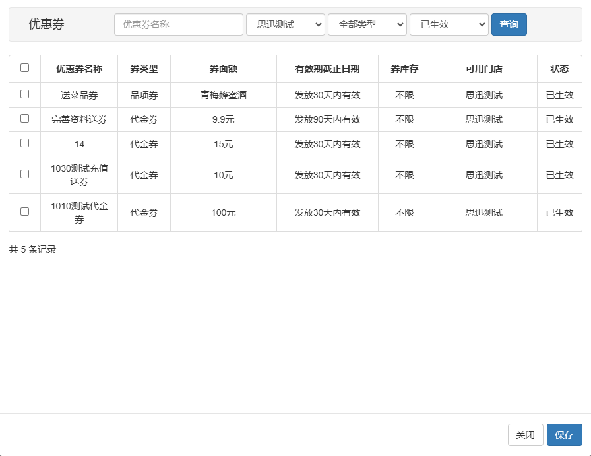This screenshot has width=591, height=456.
Task: Click the 有效期截止日期 column header
Action: (327, 69)
